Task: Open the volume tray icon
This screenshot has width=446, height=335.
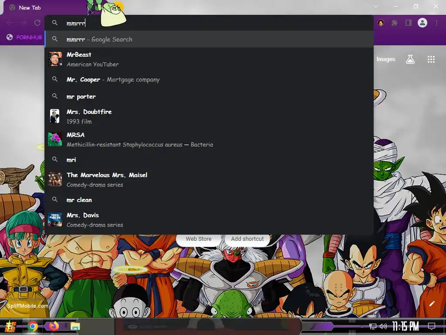Action: tap(383, 326)
